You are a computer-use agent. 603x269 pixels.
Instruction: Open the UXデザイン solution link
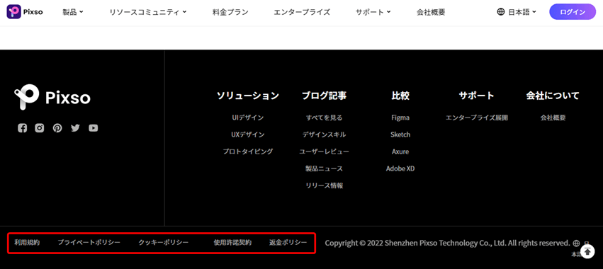tap(248, 134)
